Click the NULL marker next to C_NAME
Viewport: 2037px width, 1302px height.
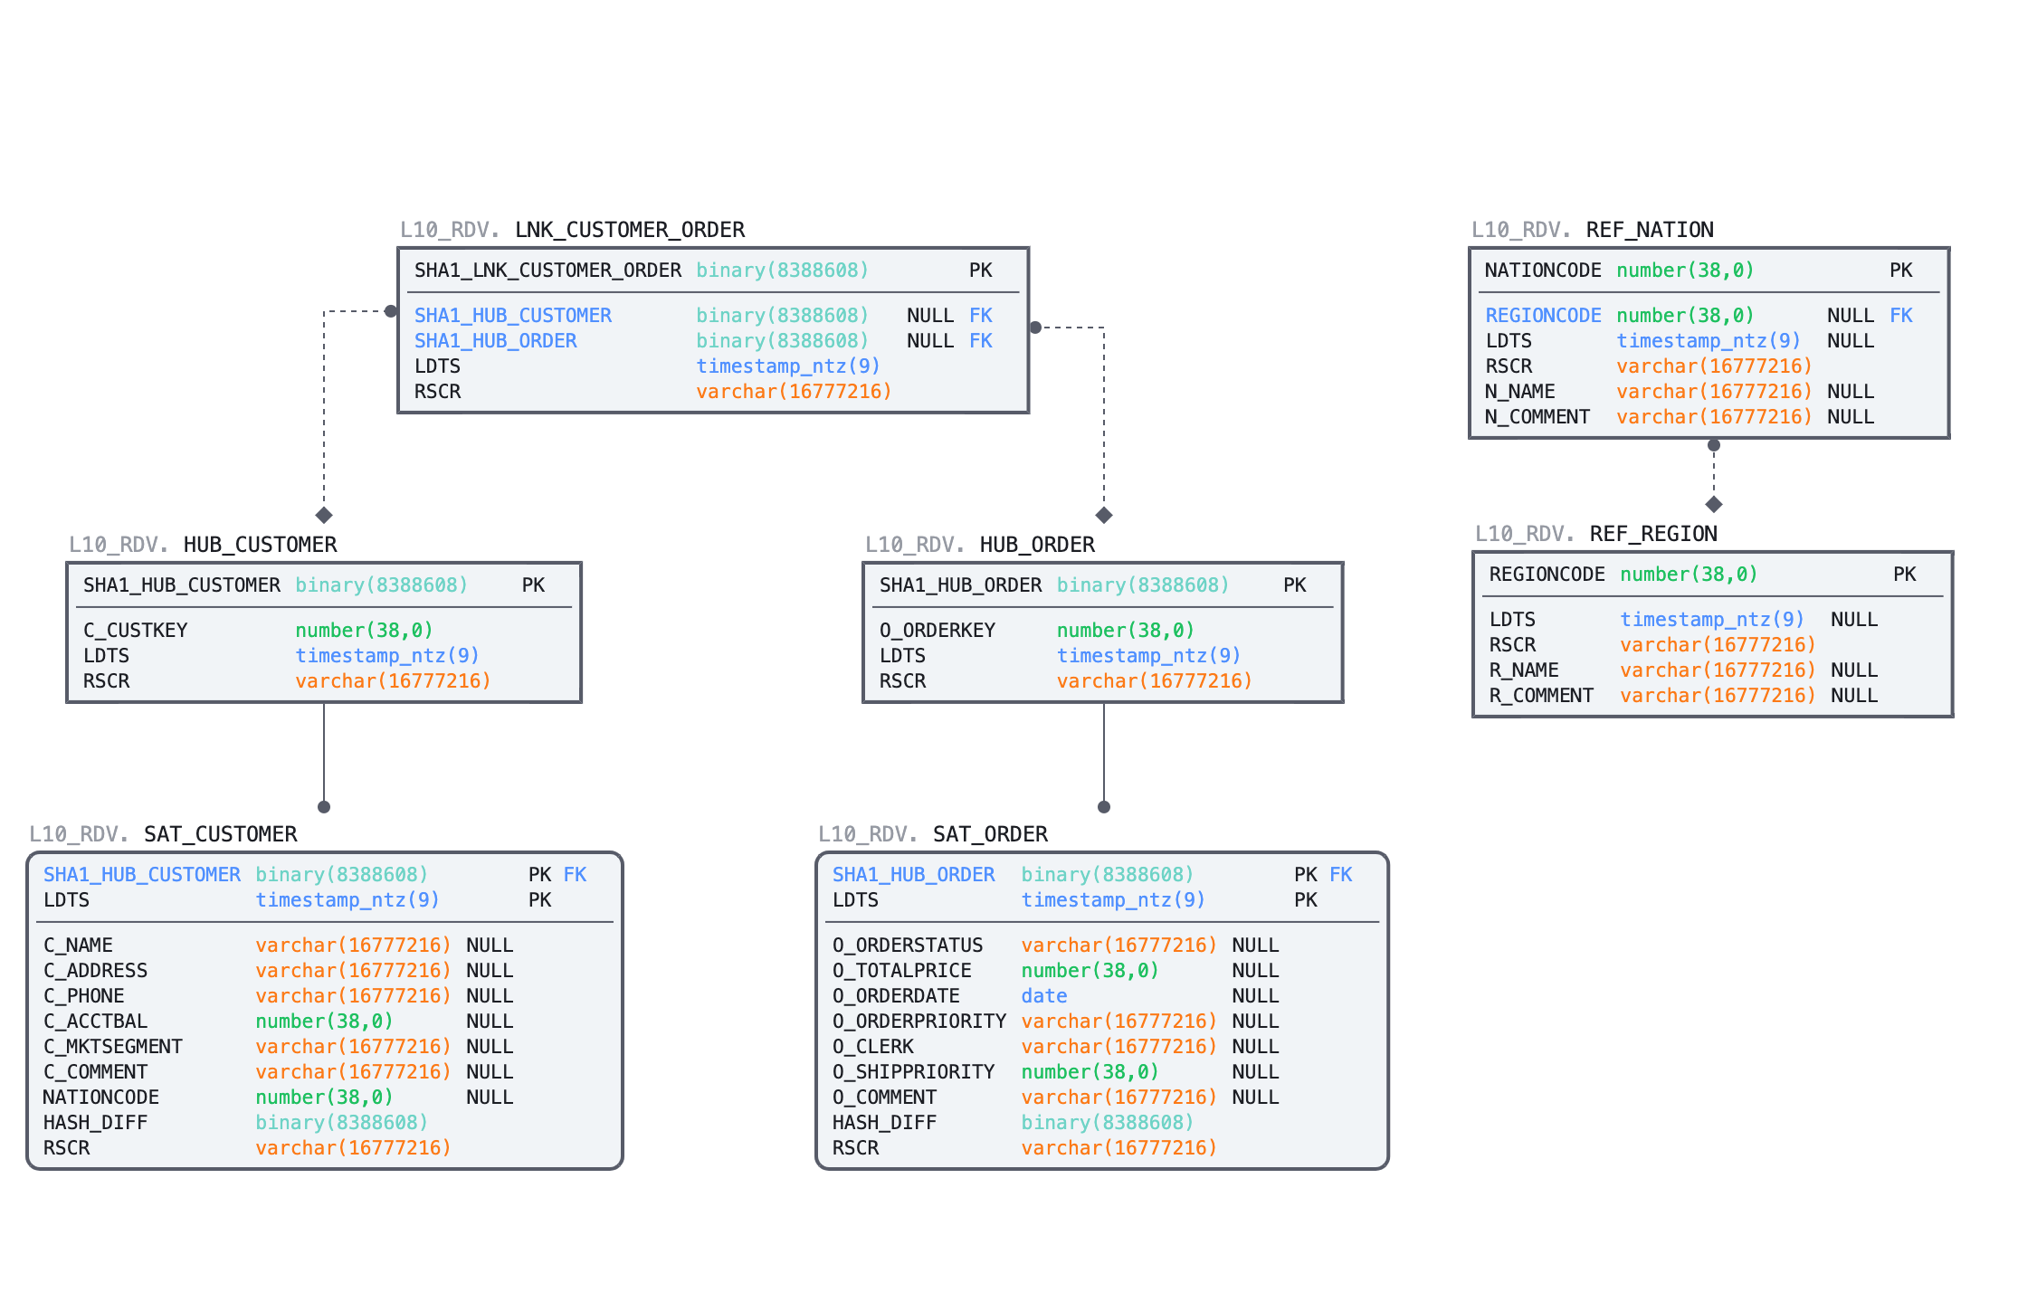point(489,945)
